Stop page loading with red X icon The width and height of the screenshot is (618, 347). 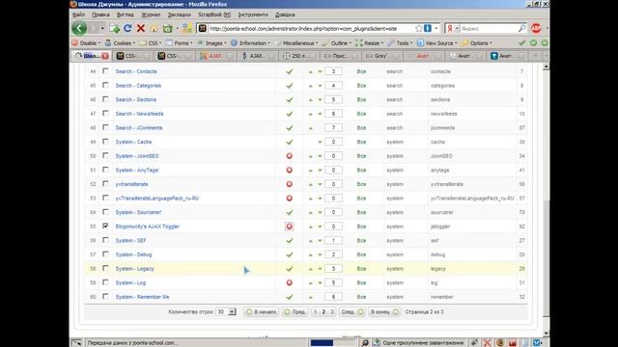pos(141,28)
